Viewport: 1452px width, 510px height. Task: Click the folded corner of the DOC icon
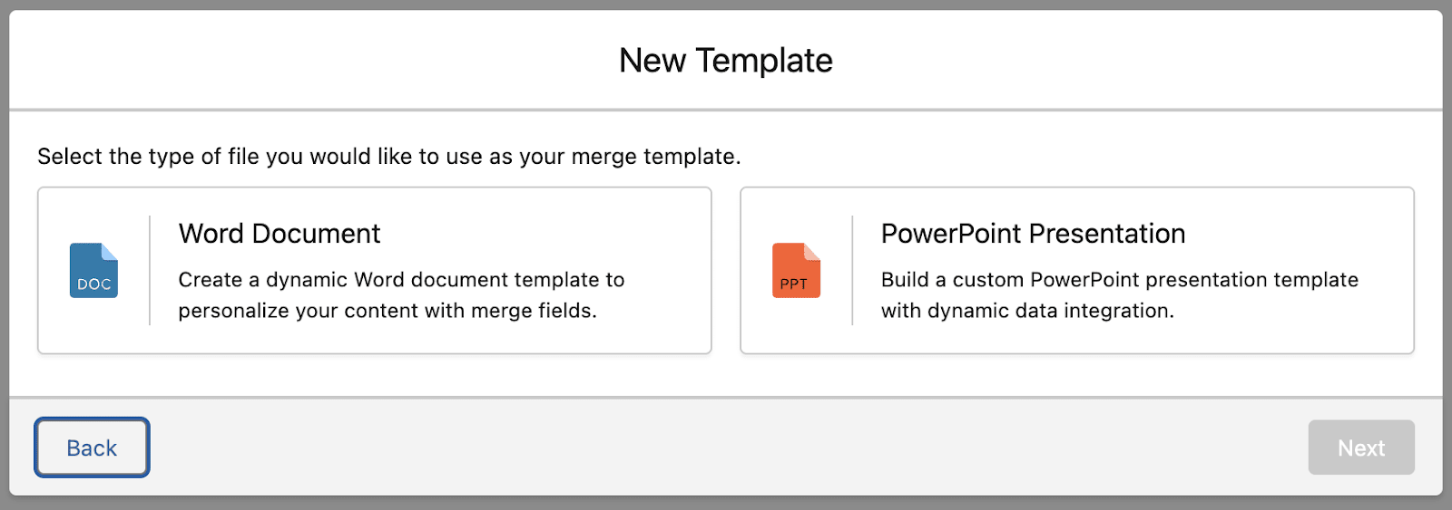click(110, 251)
